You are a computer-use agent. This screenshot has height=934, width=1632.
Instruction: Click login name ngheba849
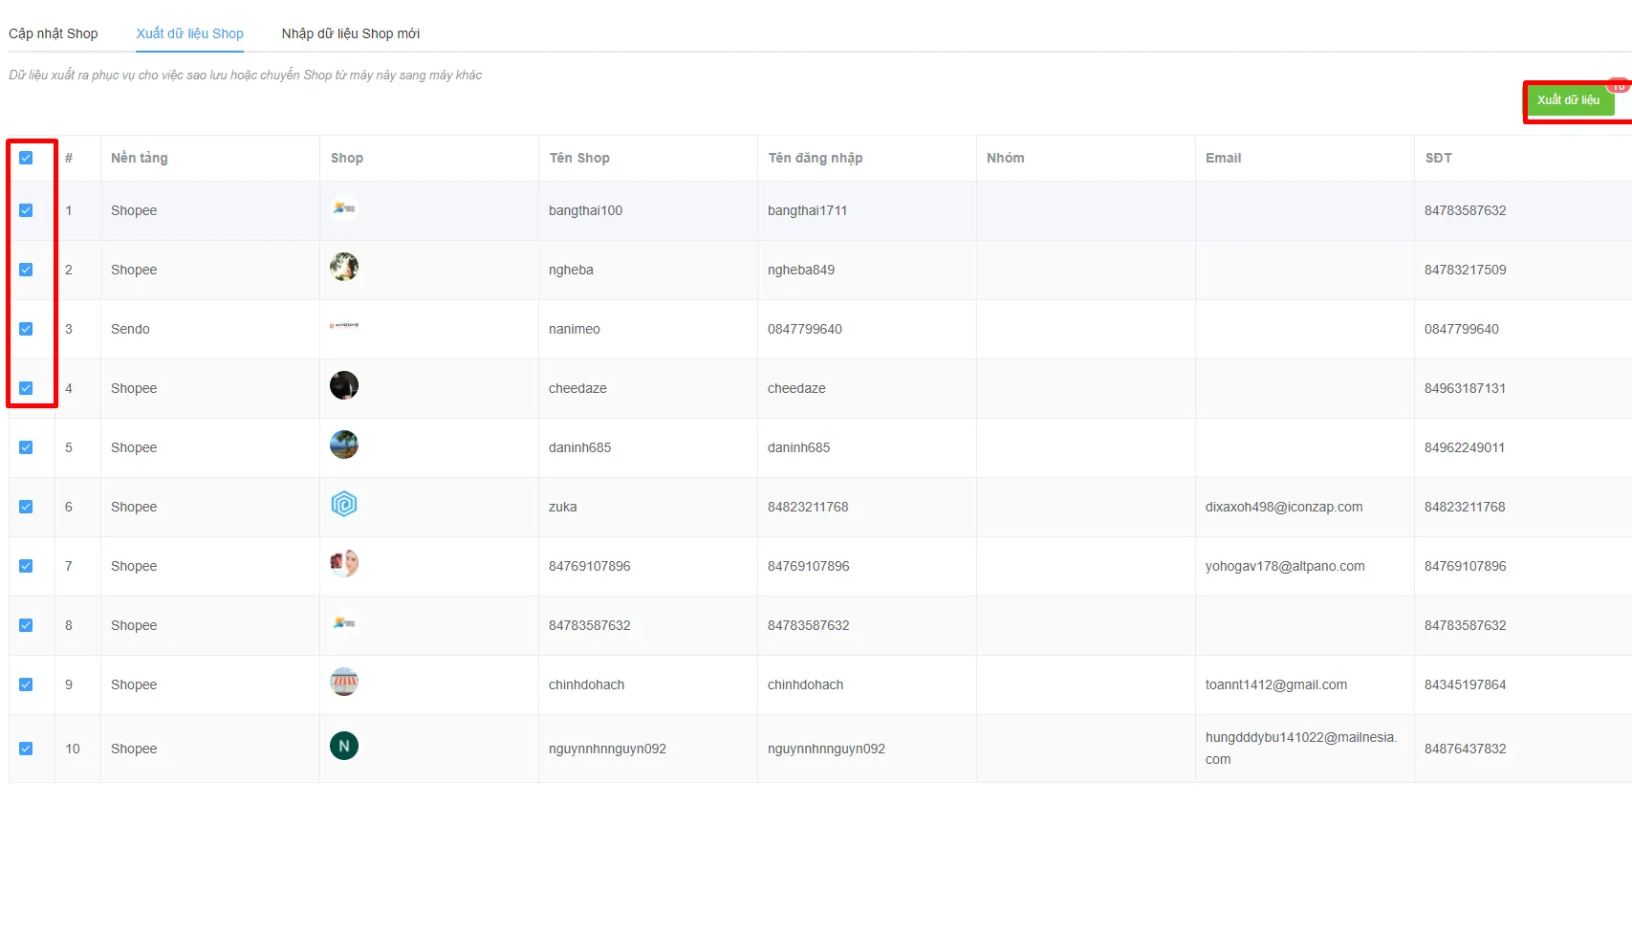tap(801, 270)
